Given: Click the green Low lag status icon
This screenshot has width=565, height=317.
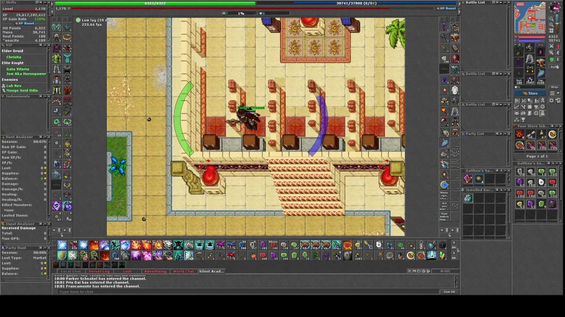Looking at the screenshot, I should pyautogui.click(x=78, y=20).
